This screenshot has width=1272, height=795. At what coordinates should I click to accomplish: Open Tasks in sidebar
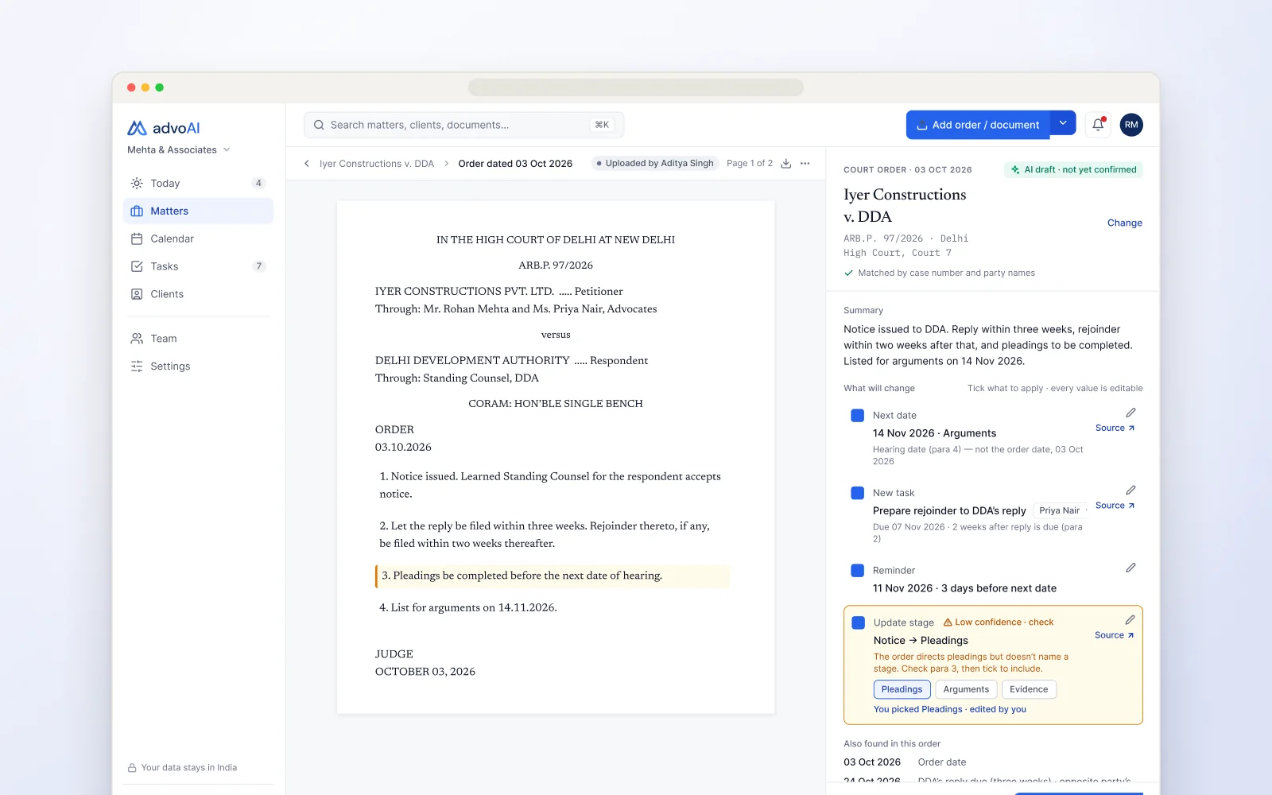tap(199, 266)
